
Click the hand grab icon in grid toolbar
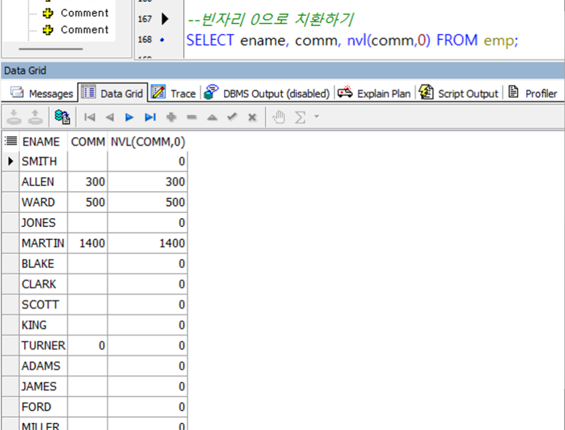(279, 117)
